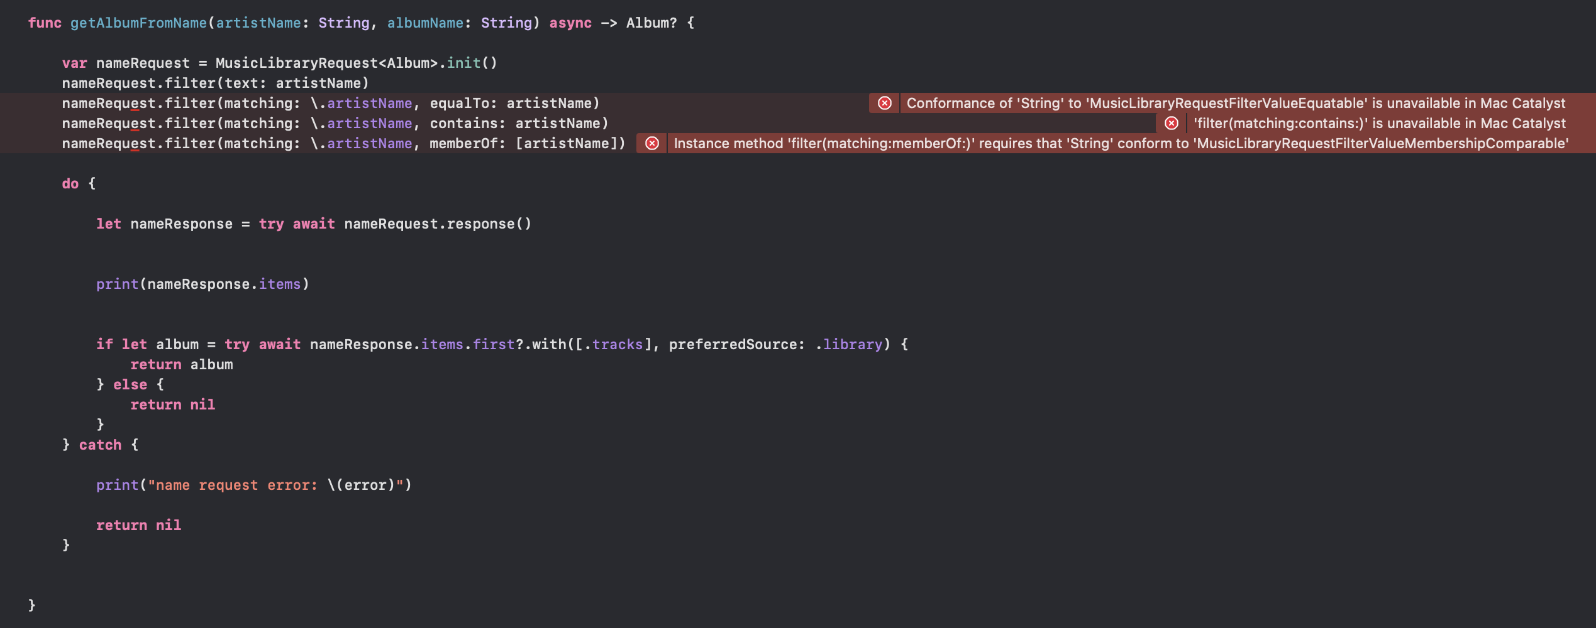Click error icon next to the memberOf error
The width and height of the screenshot is (1596, 628).
tap(652, 143)
